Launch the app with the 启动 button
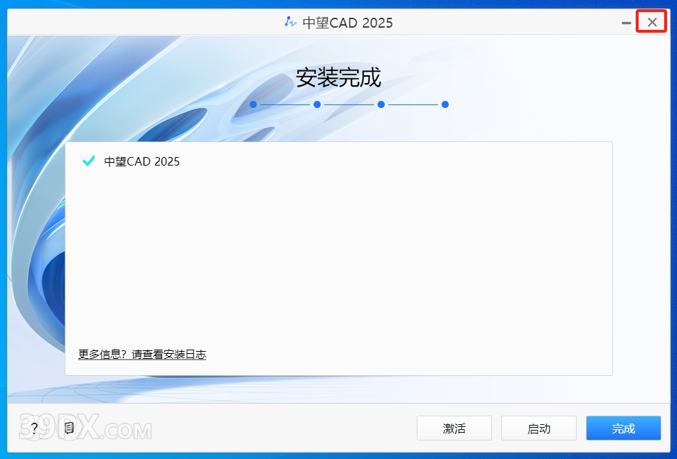The image size is (677, 459). click(539, 428)
